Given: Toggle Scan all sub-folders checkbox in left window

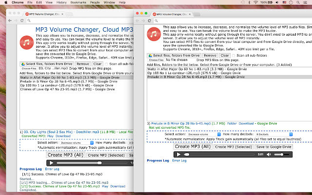Looking at the screenshot, I should (x=106, y=64).
